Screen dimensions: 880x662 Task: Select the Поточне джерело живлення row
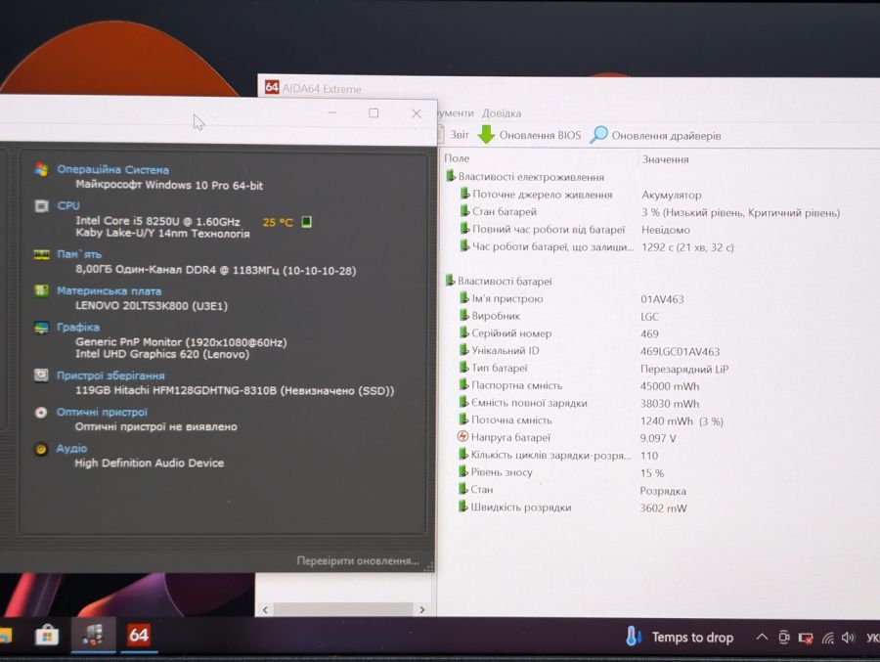[x=580, y=195]
